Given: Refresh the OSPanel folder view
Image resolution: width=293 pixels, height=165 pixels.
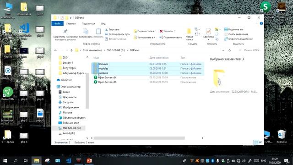Looking at the screenshot, I should (229, 50).
